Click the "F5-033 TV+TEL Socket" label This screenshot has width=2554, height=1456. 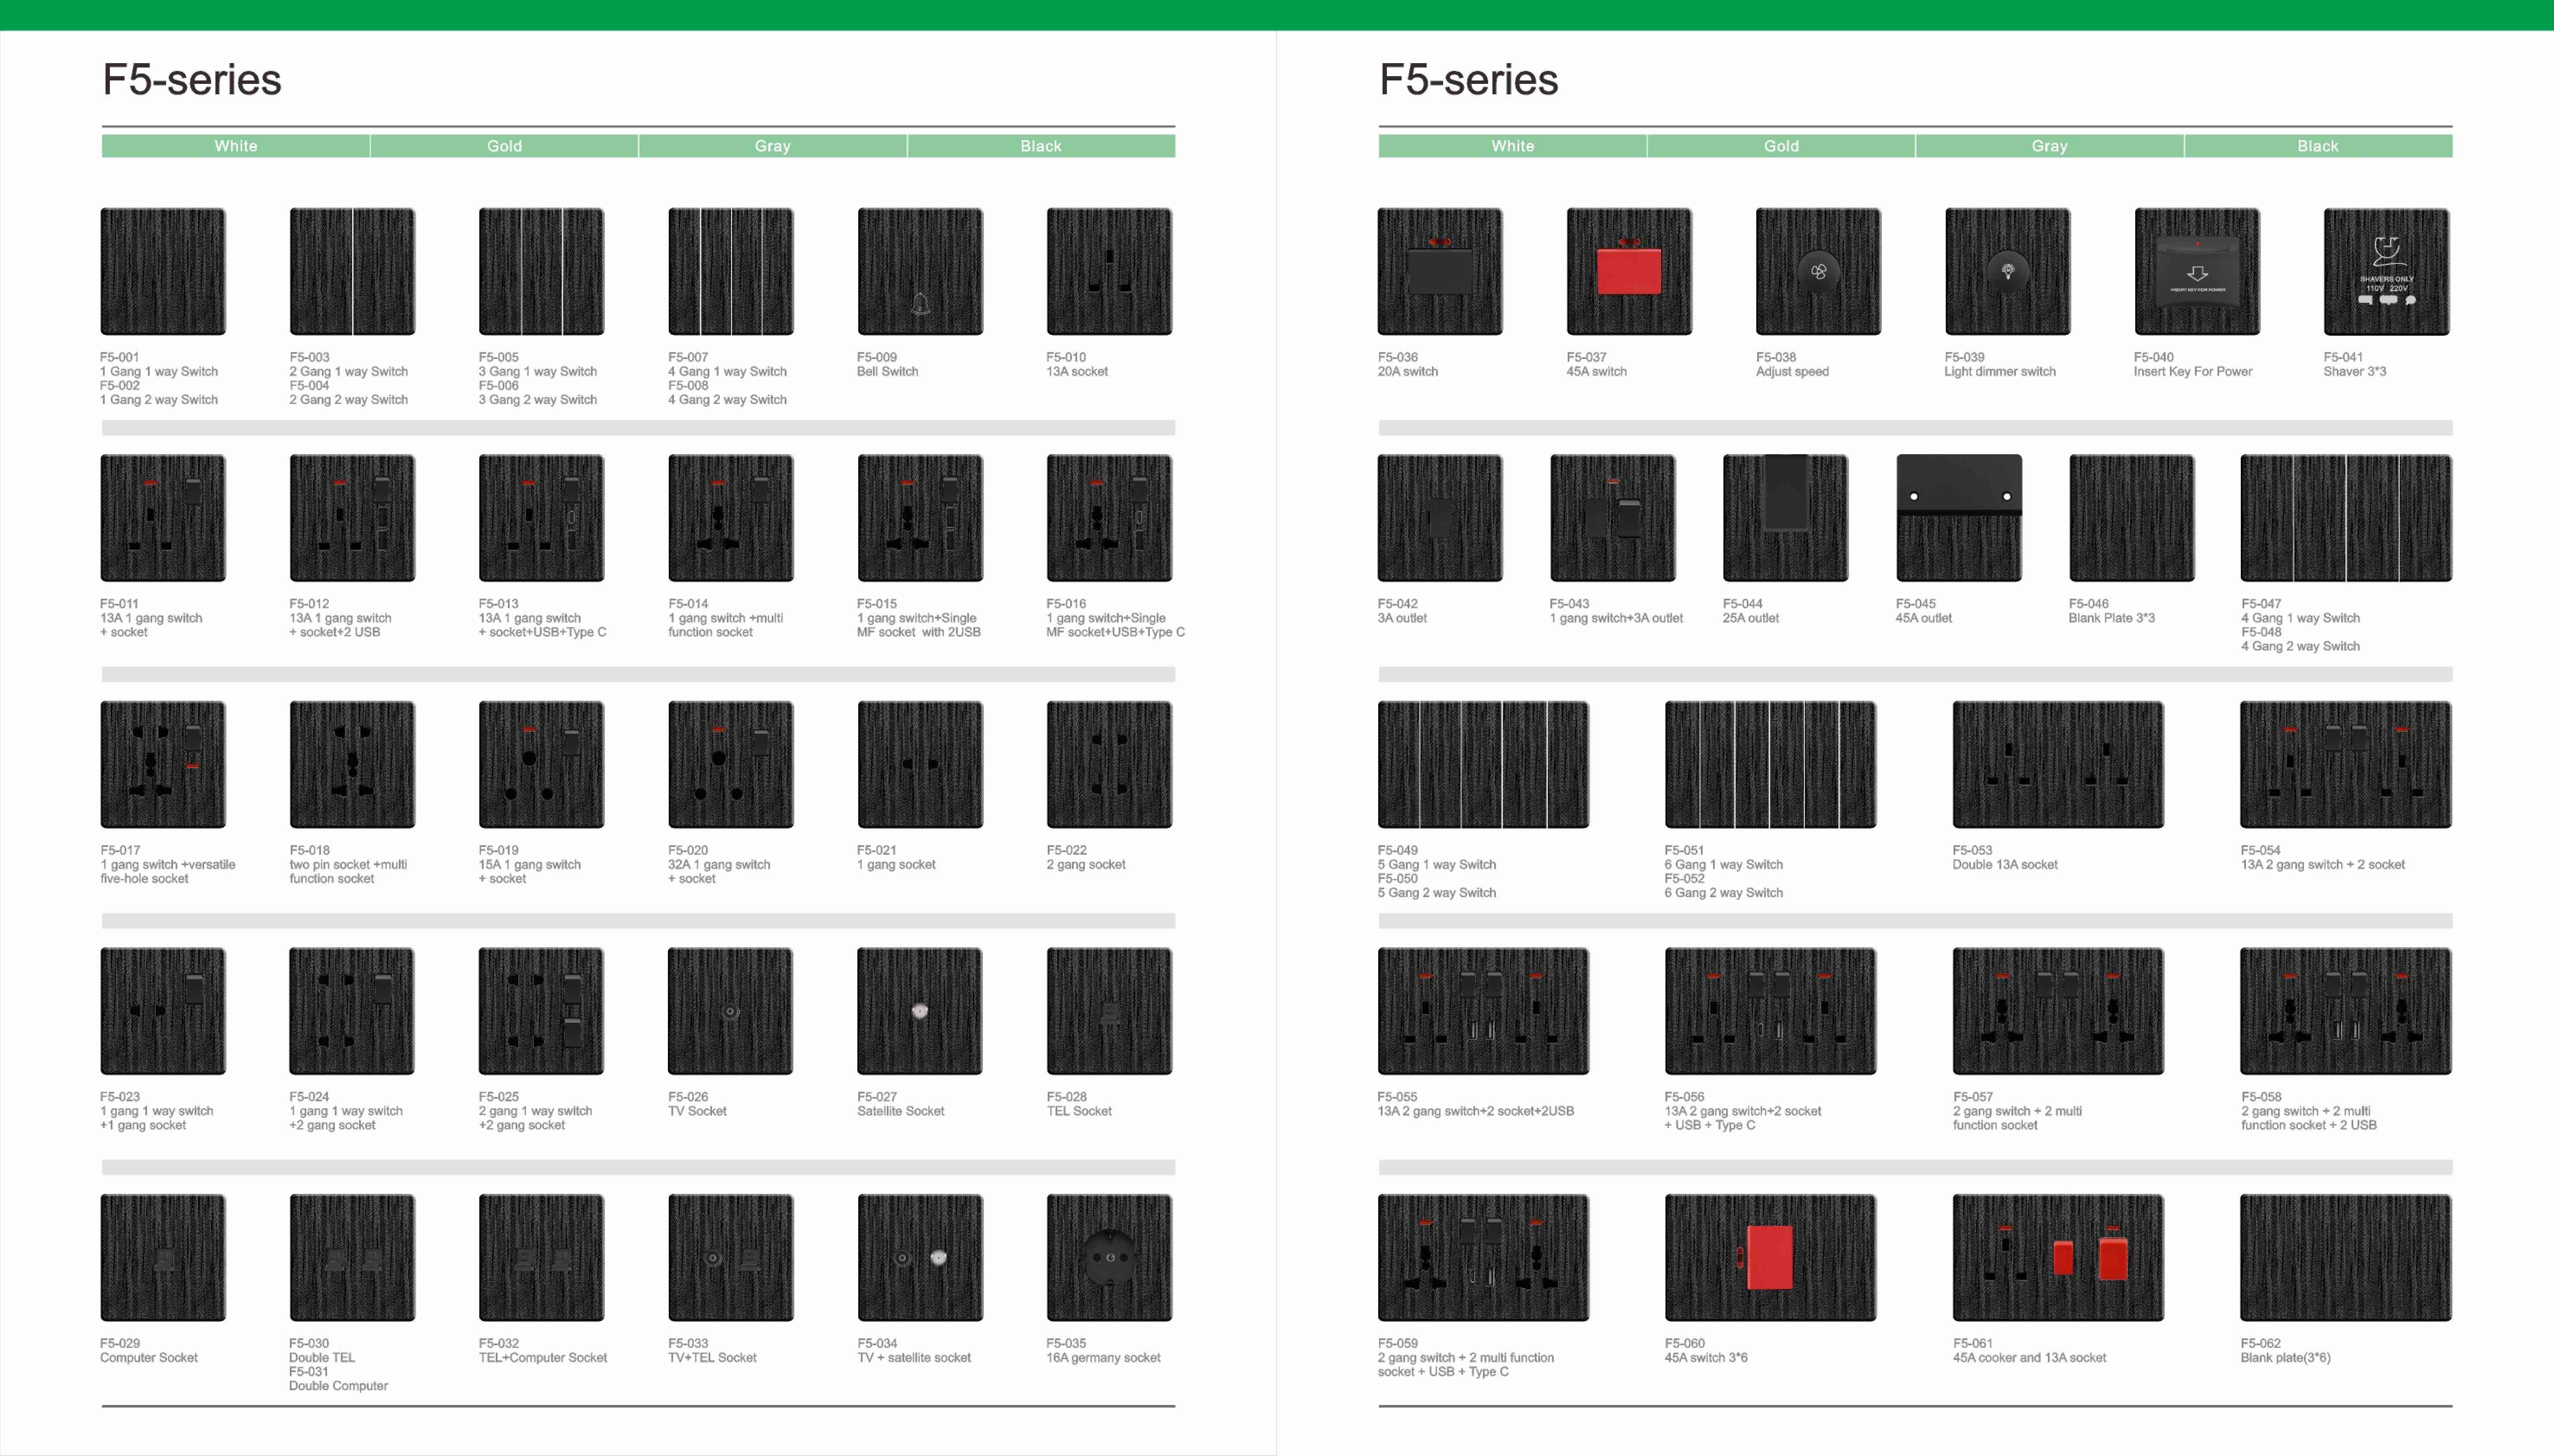click(712, 1350)
